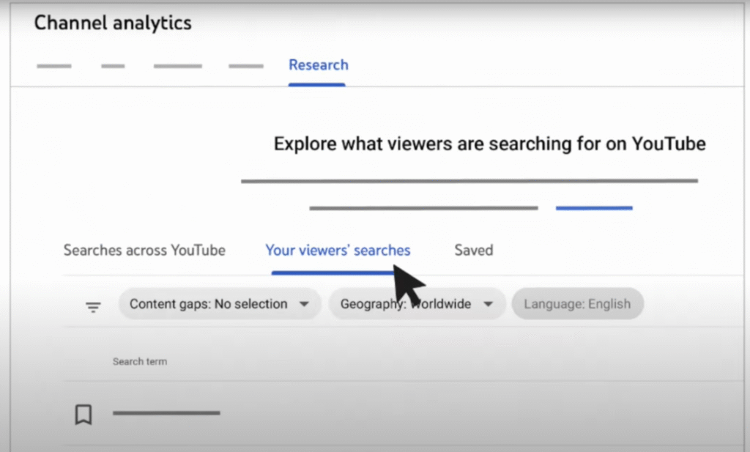Click the Content gaps dropdown arrow

click(304, 304)
